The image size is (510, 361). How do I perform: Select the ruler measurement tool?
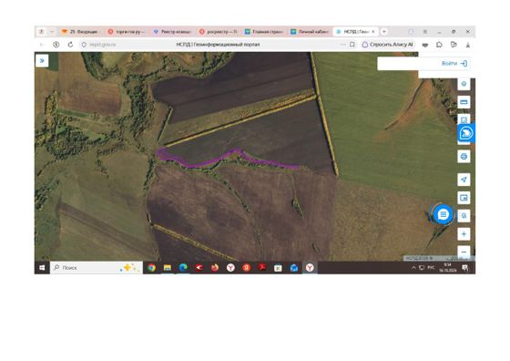464,102
